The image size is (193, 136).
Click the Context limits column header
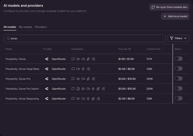coord(153,49)
